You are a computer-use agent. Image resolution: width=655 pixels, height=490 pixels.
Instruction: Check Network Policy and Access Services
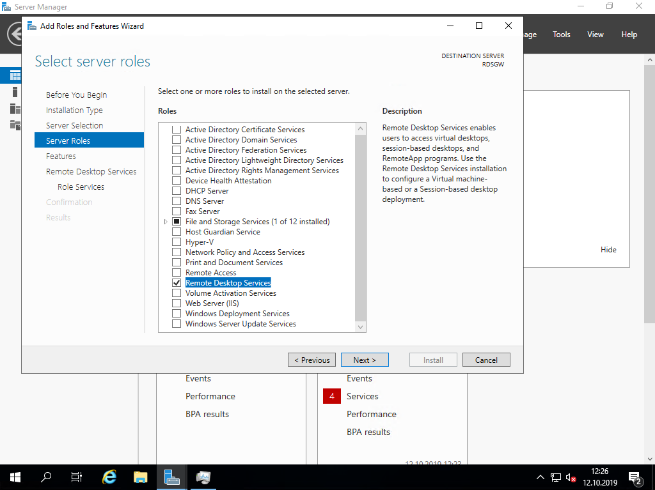(x=177, y=252)
